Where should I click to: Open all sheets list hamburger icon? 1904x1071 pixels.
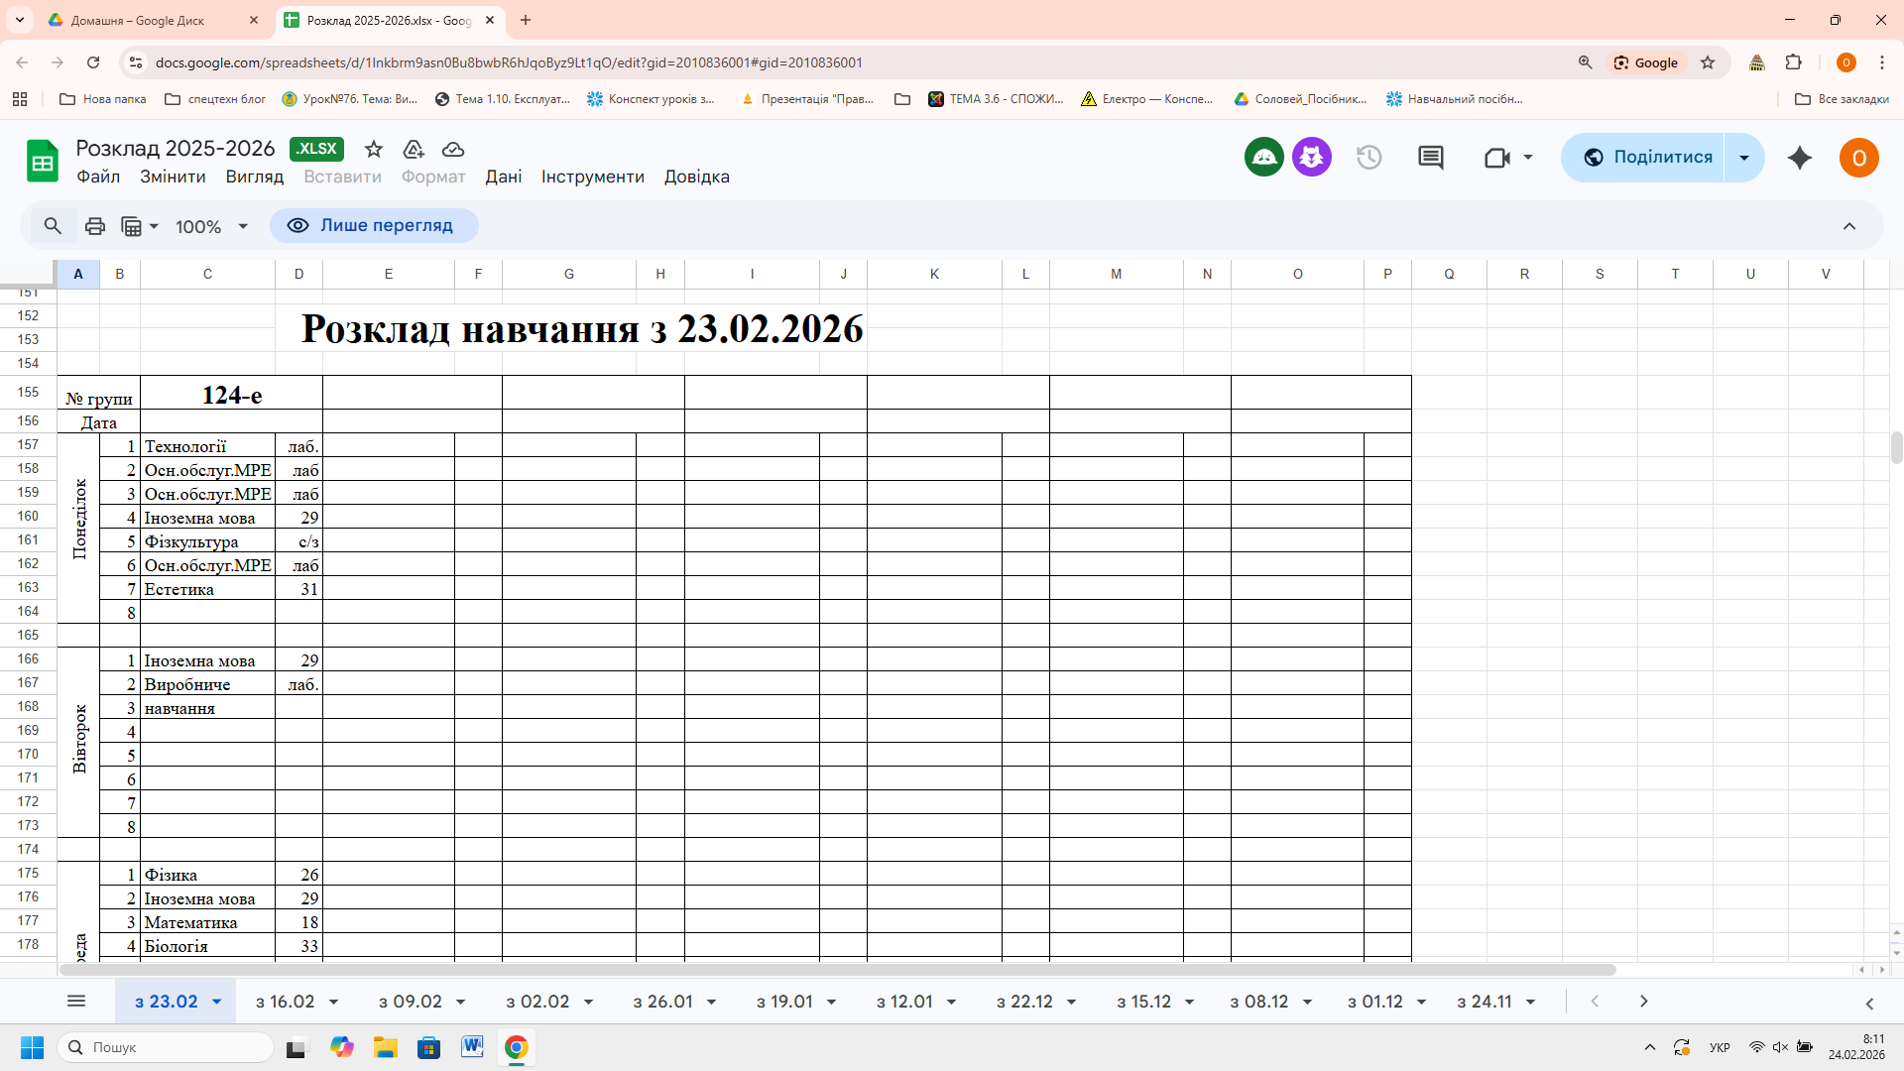click(76, 1002)
